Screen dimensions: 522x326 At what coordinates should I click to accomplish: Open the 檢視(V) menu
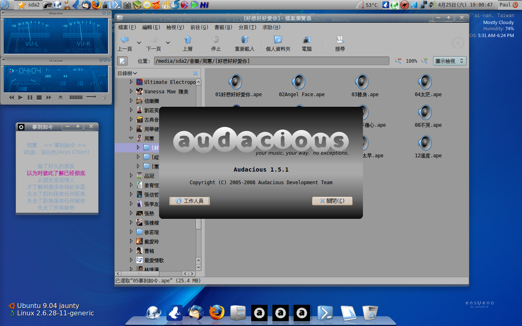[175, 27]
